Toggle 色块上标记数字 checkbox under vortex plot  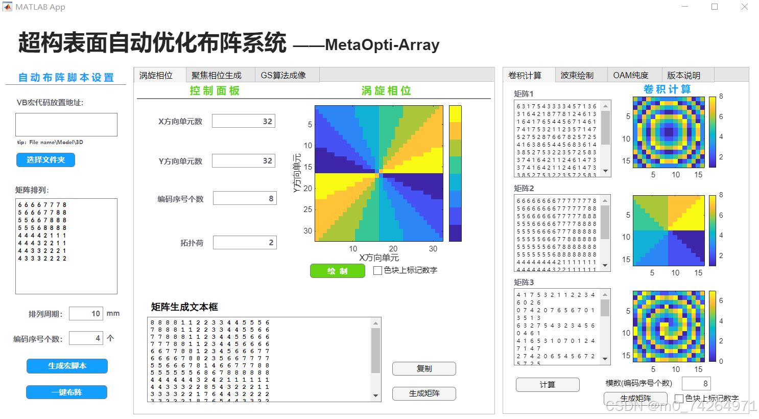(378, 271)
